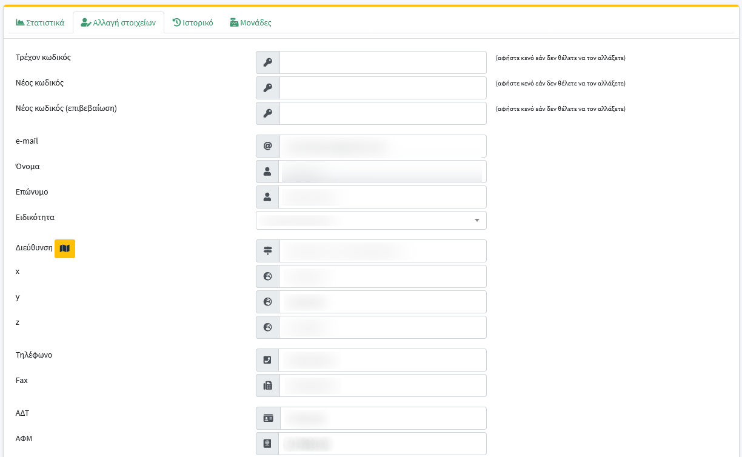Switch to the Στατιστικά tab
Image resolution: width=742 pixels, height=457 pixels.
pos(40,22)
